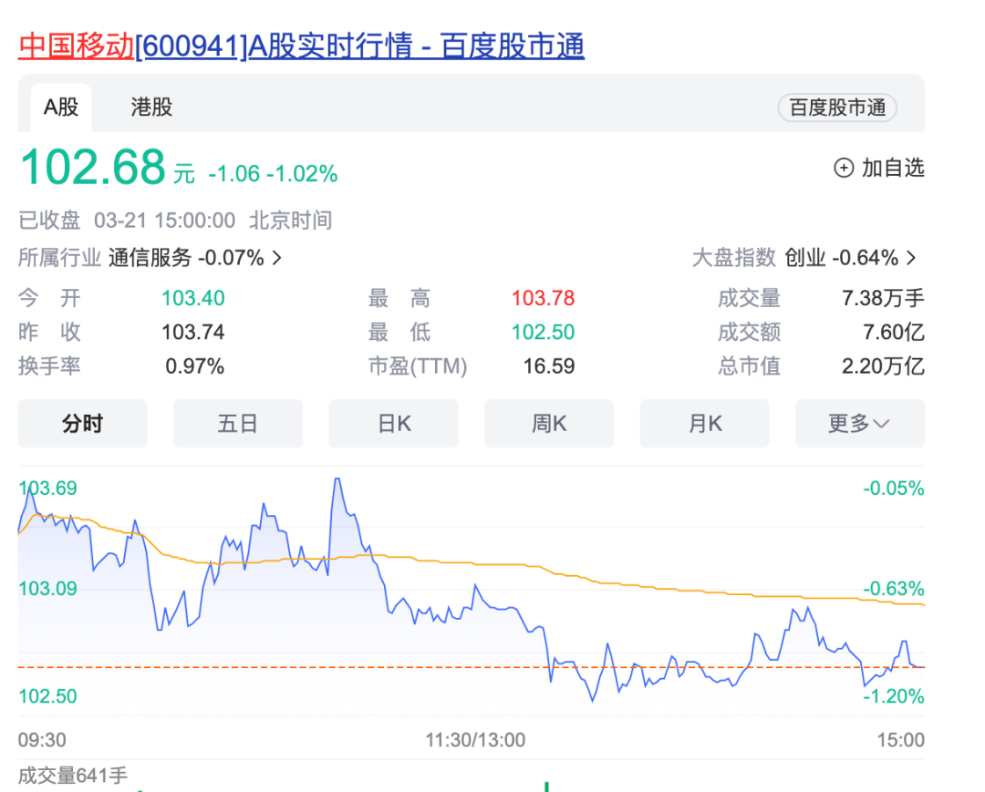985x792 pixels.
Task: Expand the 更多 chart options dropdown
Action: point(860,424)
